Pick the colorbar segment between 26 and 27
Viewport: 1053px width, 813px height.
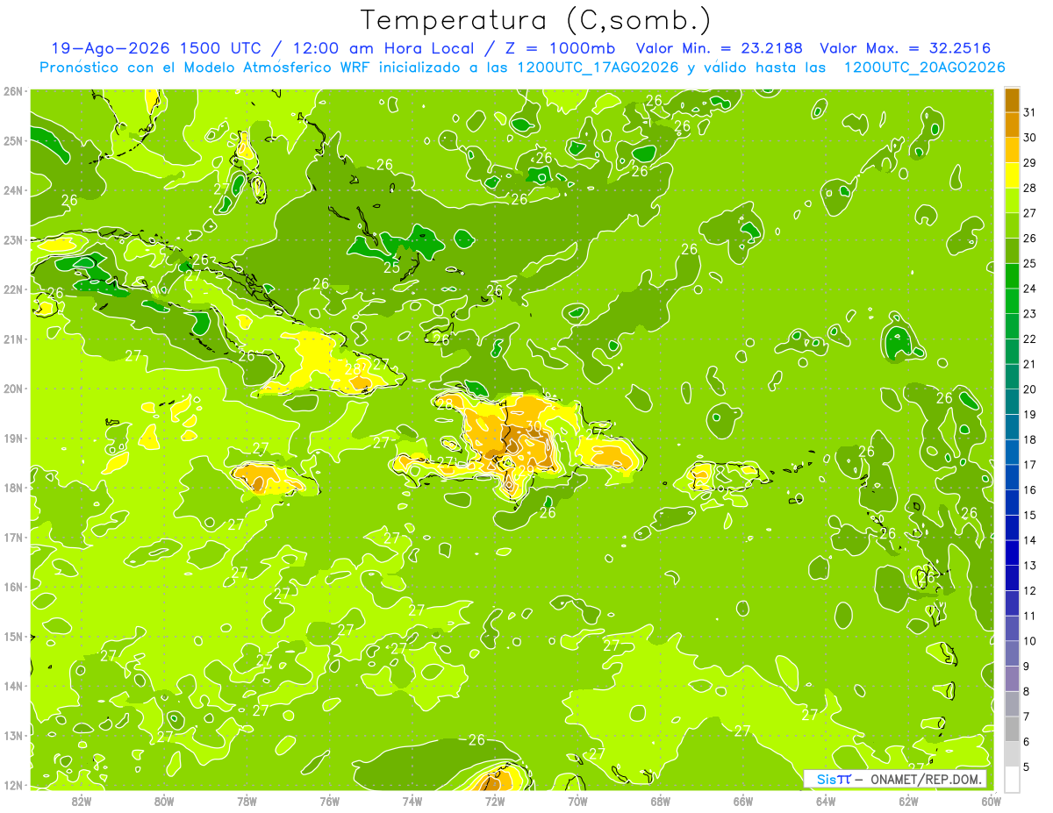[1012, 225]
